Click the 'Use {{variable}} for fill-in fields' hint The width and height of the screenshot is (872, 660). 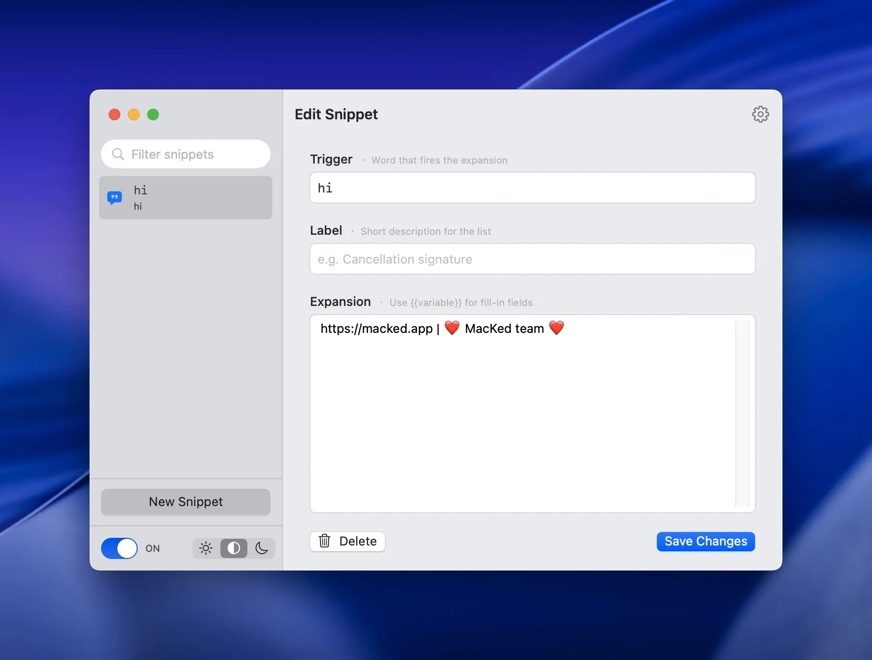pos(461,303)
